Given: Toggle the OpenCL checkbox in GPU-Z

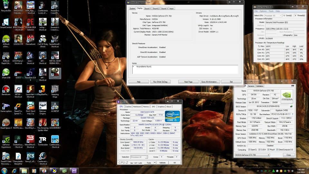Looking at the screenshot, I should 249,150.
